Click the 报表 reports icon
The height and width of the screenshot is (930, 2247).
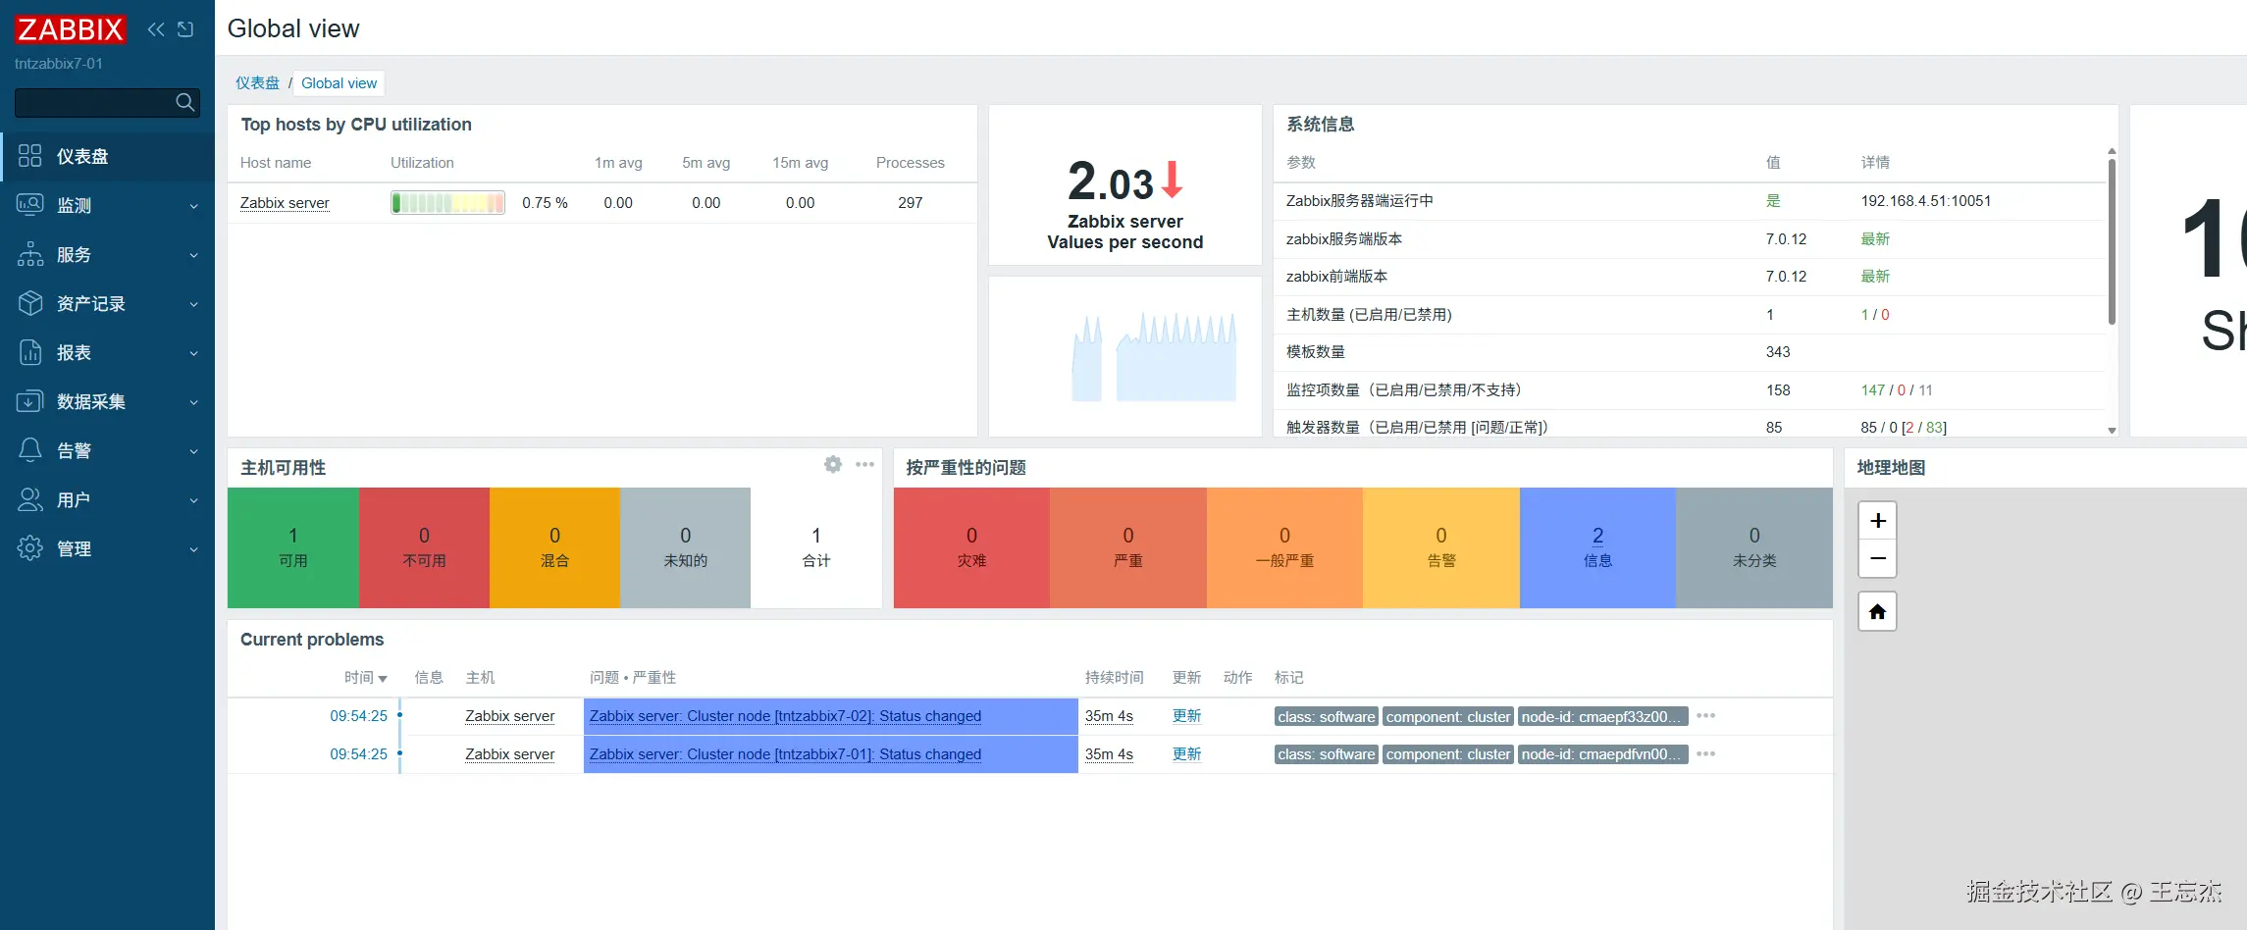tap(30, 352)
